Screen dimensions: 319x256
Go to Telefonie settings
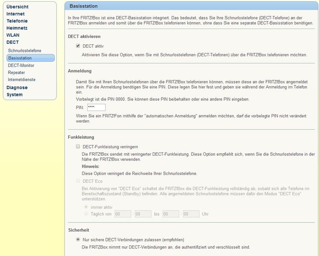[x=17, y=21]
